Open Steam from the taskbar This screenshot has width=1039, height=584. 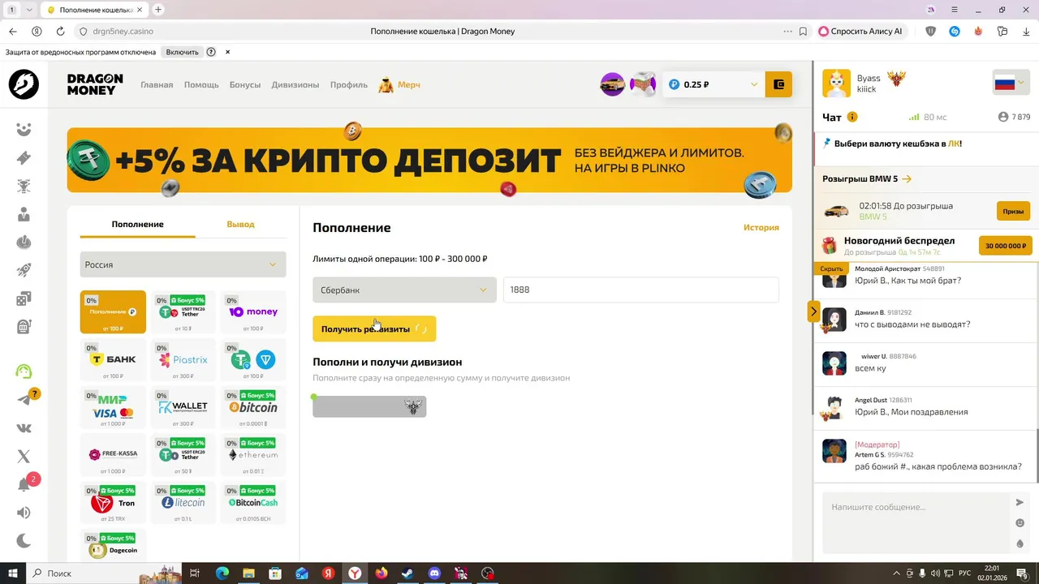tap(407, 573)
